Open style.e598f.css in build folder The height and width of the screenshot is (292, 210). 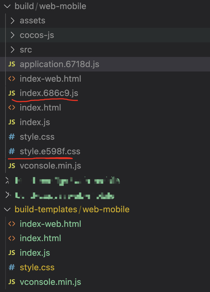point(50,151)
